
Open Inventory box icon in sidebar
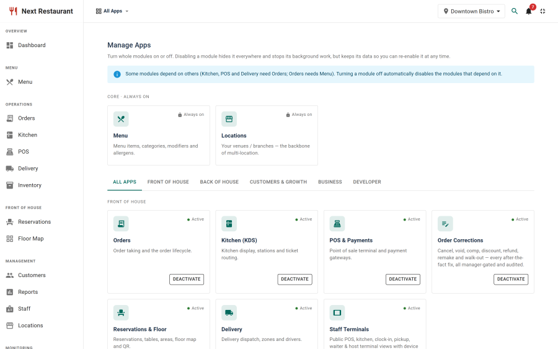(x=10, y=185)
